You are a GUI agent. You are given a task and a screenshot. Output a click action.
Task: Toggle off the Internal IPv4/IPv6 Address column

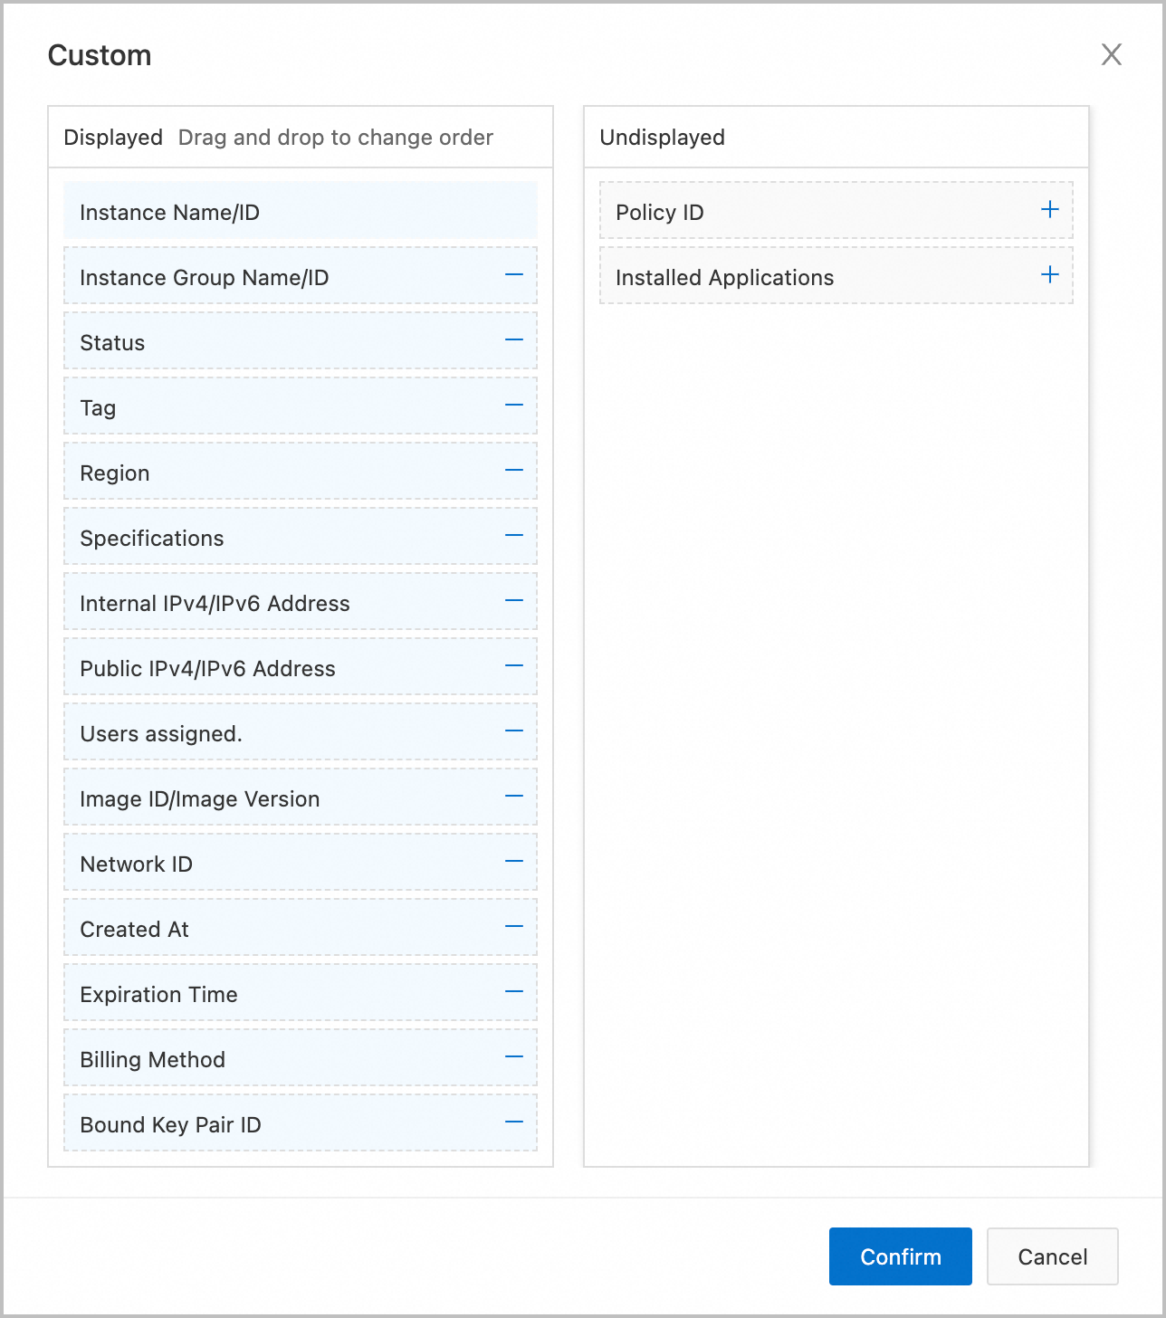pyautogui.click(x=514, y=600)
